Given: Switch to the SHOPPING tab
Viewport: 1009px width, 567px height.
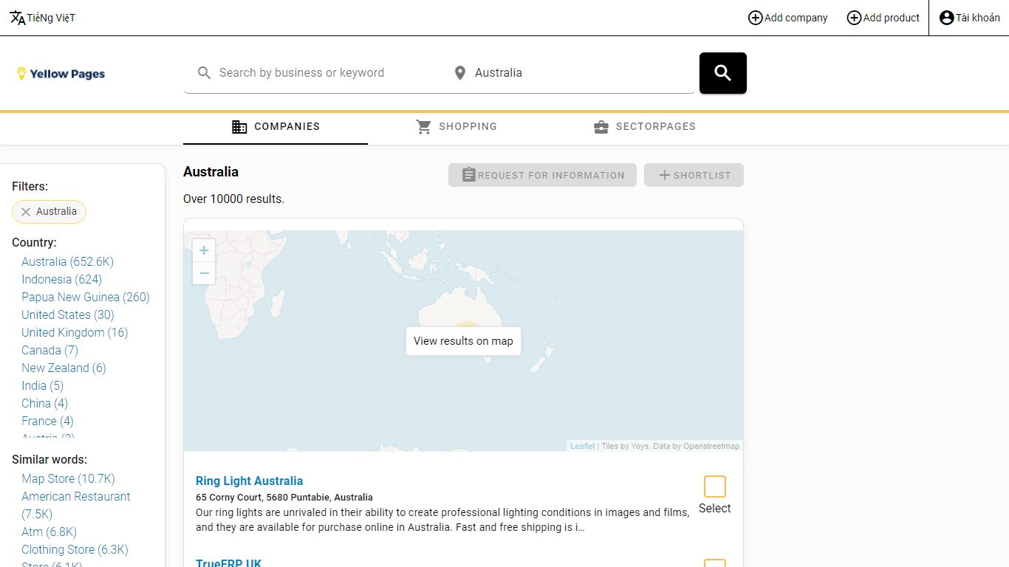Looking at the screenshot, I should point(456,127).
